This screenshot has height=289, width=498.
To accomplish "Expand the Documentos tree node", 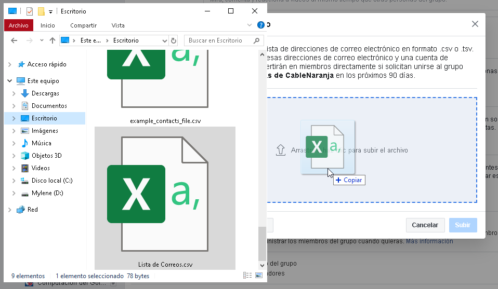I will tap(14, 106).
